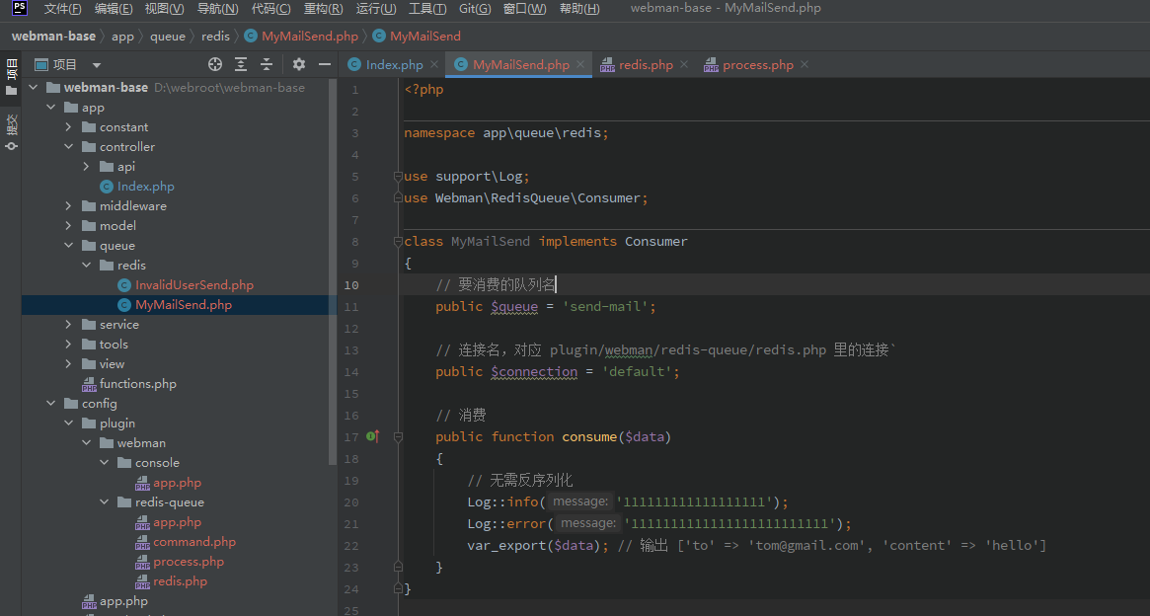Toggle code folding at line 8 class declaration

[x=398, y=241]
